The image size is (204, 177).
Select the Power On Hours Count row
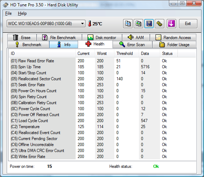(102, 91)
